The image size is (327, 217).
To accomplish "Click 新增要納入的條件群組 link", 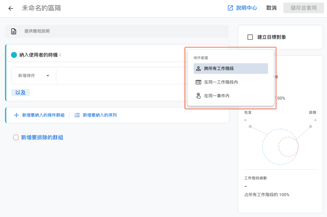I will [43, 115].
